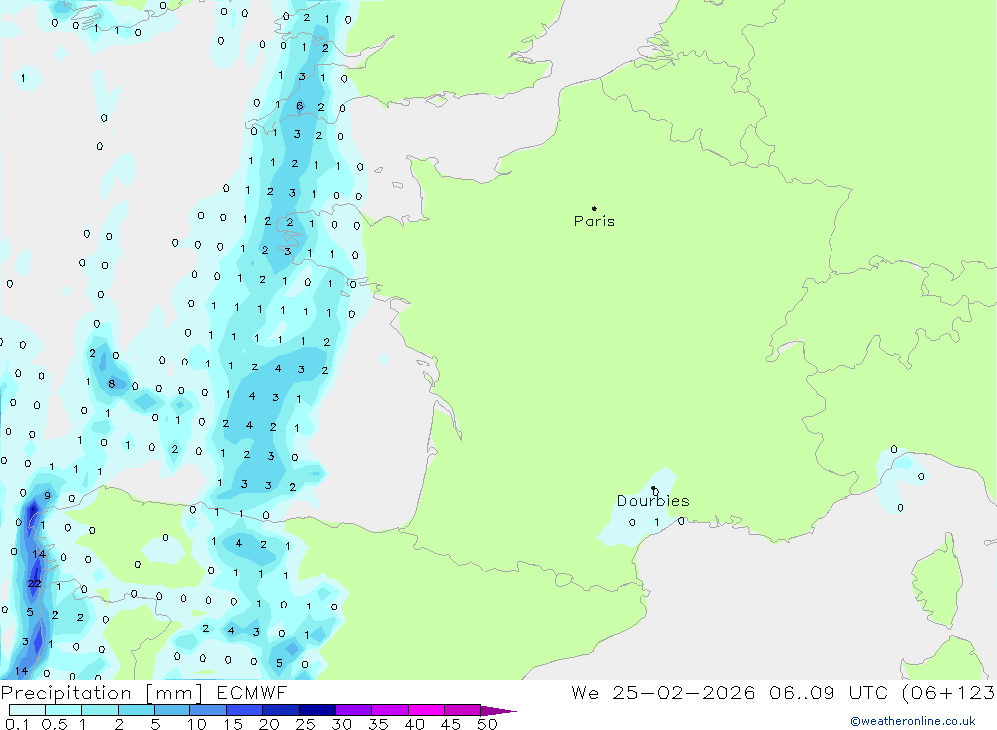Click the Precipitation [mm] title text
Viewport: 997px width, 730px height.
pyautogui.click(x=102, y=693)
